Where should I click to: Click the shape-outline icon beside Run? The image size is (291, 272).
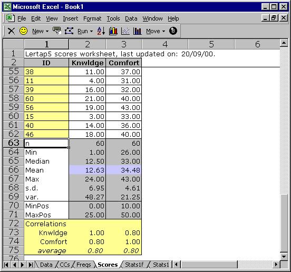pos(69,31)
